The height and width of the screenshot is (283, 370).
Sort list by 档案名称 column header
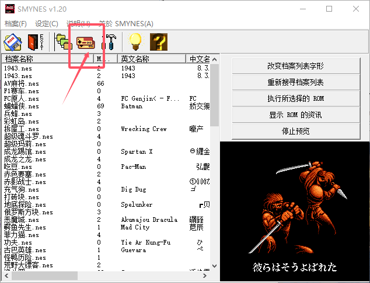tap(47, 59)
